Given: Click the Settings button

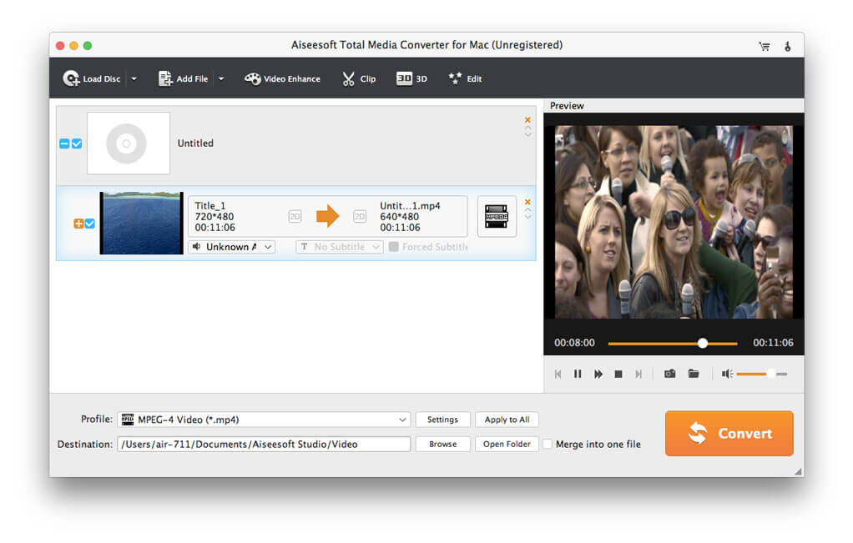Looking at the screenshot, I should [443, 420].
